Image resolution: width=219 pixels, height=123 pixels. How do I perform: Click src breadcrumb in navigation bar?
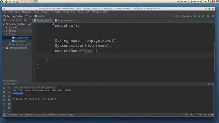pos(29,16)
